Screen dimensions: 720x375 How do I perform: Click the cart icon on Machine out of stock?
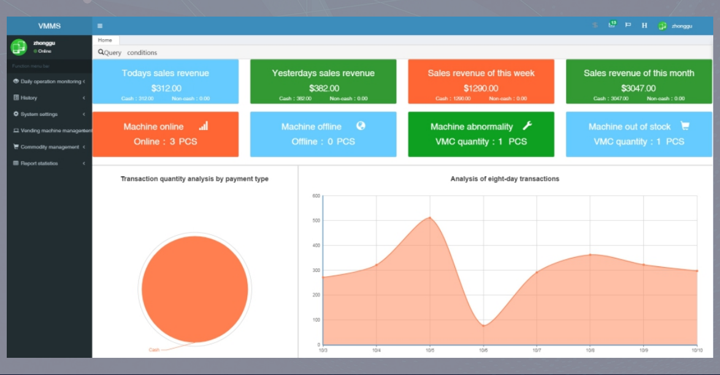coord(685,125)
